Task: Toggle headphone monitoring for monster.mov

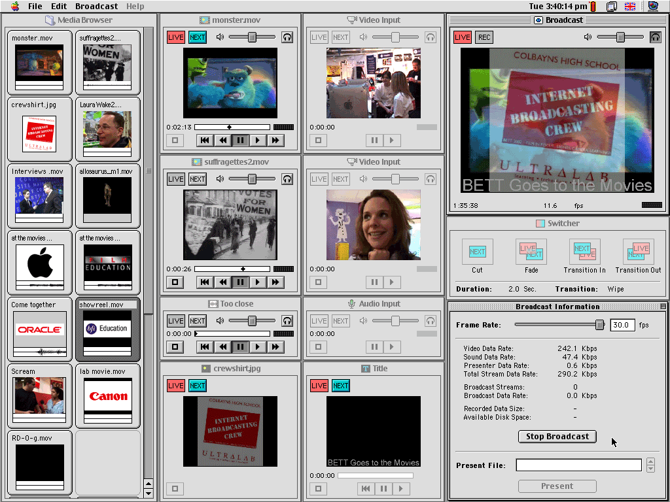Action: click(287, 37)
